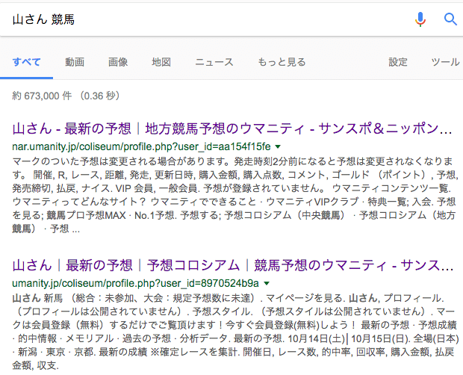Click the voice search microphone icon

420,19
